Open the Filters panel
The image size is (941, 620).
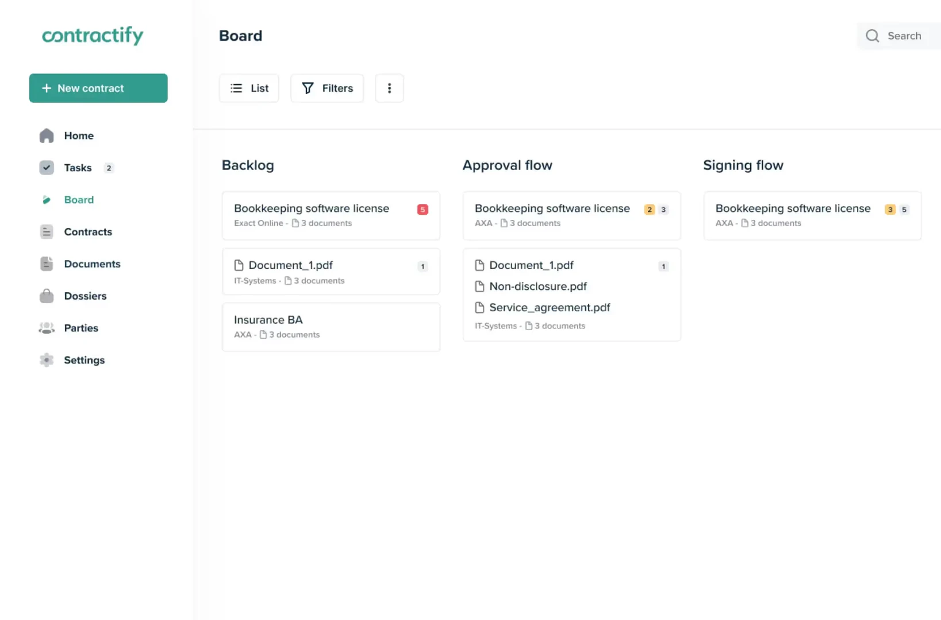click(327, 88)
